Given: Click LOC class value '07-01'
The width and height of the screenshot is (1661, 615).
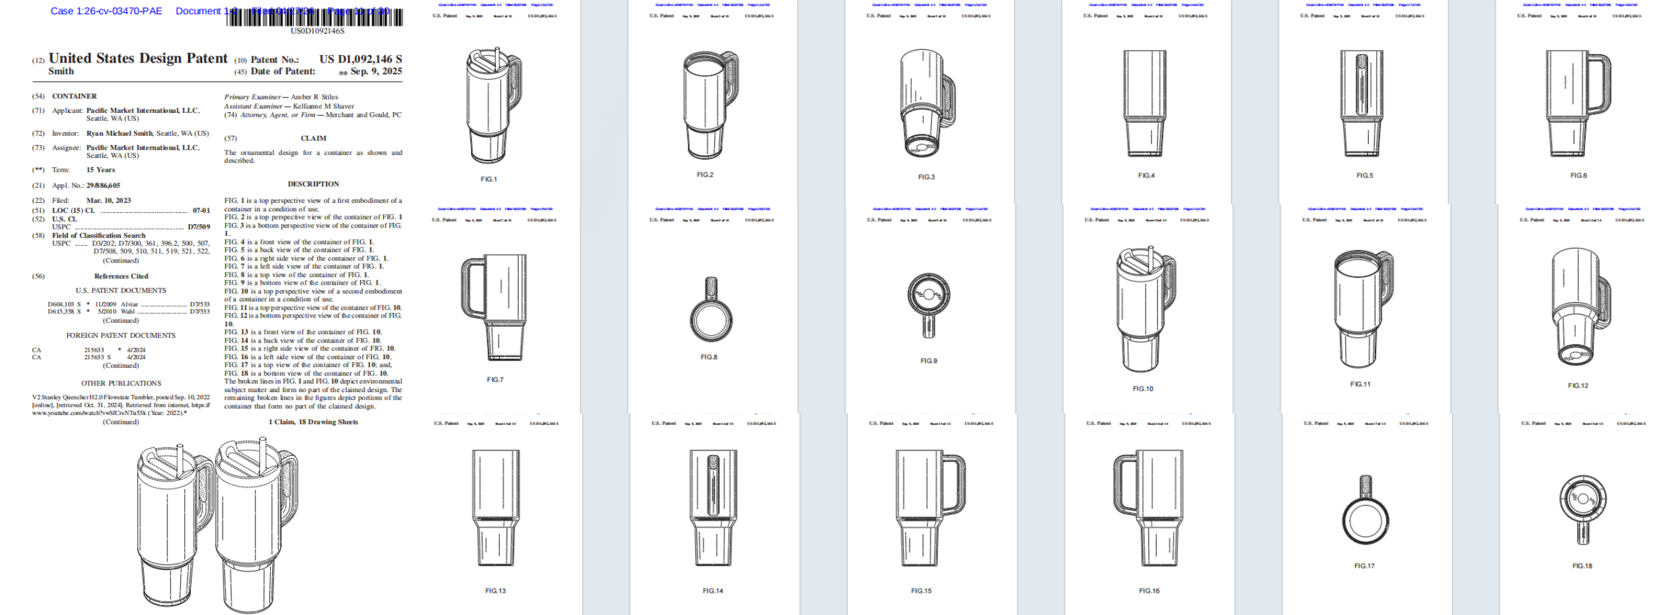Looking at the screenshot, I should (x=202, y=210).
